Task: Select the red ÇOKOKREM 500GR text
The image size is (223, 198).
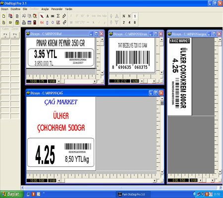Action: click(x=61, y=128)
